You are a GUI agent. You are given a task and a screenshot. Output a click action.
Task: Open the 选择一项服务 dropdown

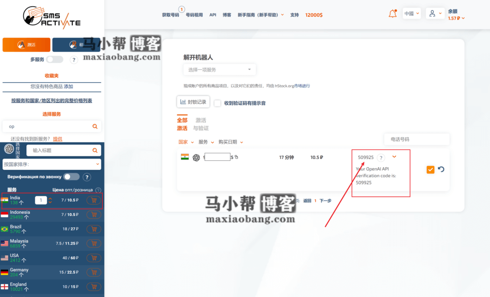[219, 69]
